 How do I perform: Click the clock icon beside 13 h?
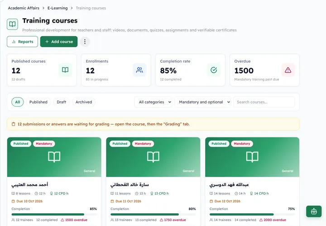point(137,193)
